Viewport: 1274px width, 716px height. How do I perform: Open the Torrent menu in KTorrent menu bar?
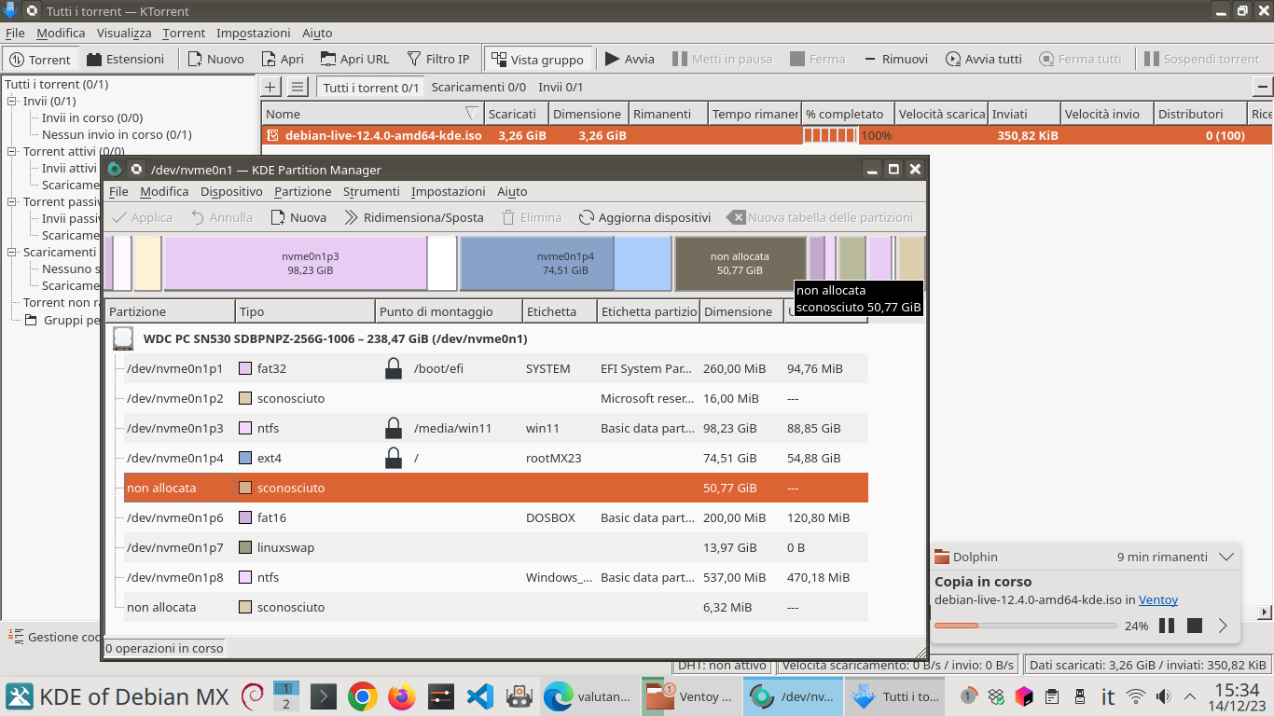[184, 33]
